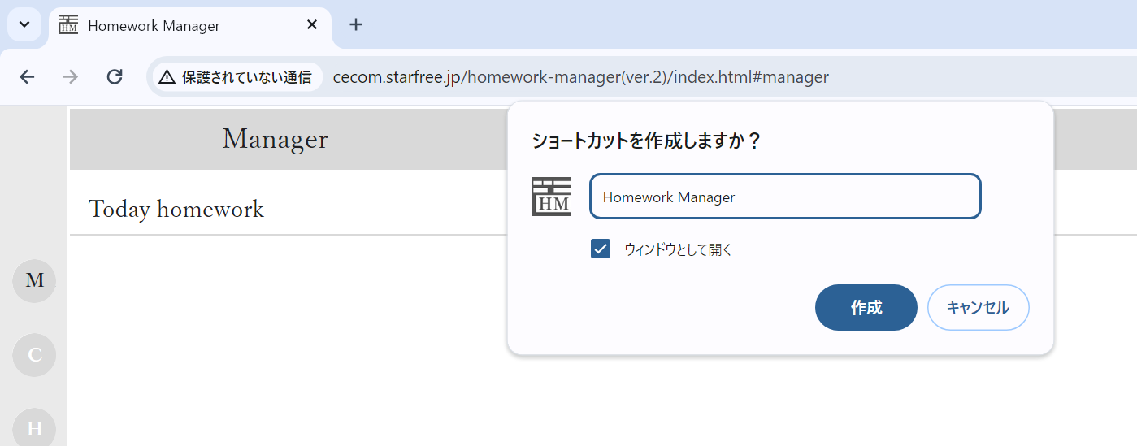Go back to previous page
This screenshot has width=1137, height=446.
pyautogui.click(x=27, y=77)
